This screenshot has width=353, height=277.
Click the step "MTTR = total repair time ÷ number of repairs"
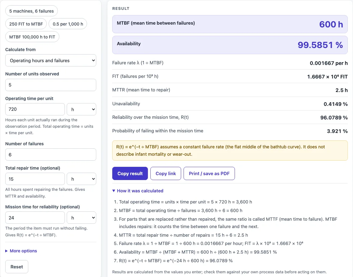(183, 235)
